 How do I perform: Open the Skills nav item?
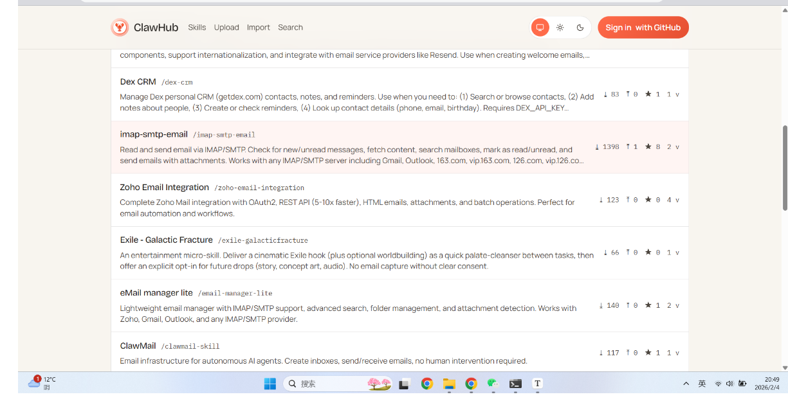pos(197,28)
